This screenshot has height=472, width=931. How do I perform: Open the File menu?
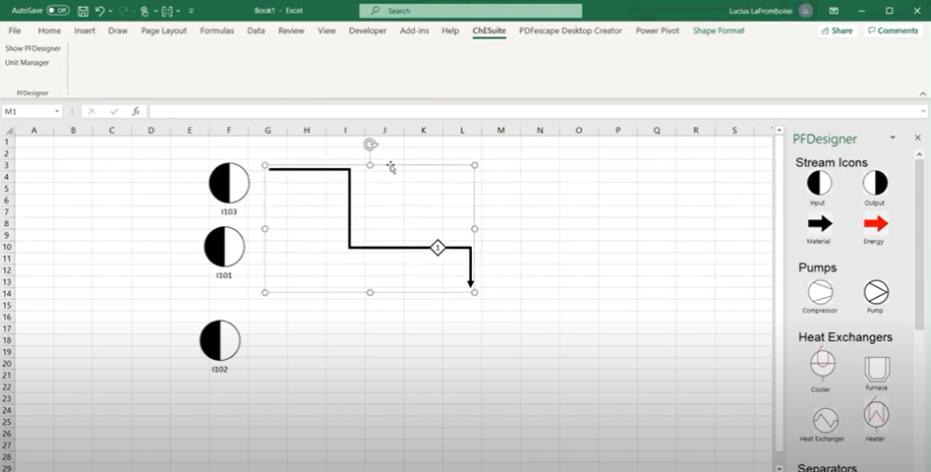(15, 30)
